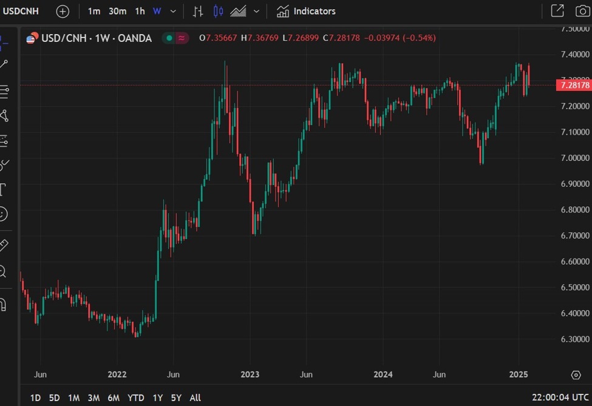Click the plus button to add a symbol
592x406 pixels.
pos(63,11)
